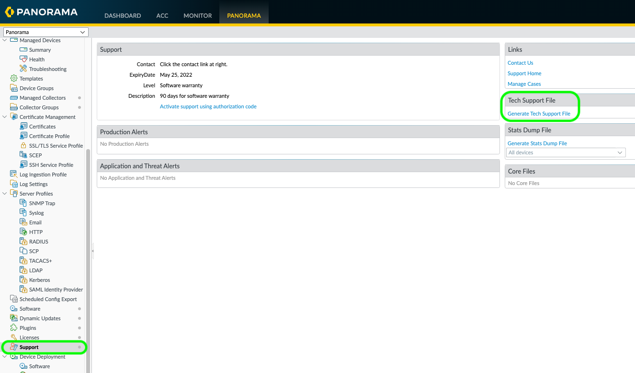Screen dimensions: 635x373
Task: Click the Collector Groups icon
Action: click(x=14, y=107)
